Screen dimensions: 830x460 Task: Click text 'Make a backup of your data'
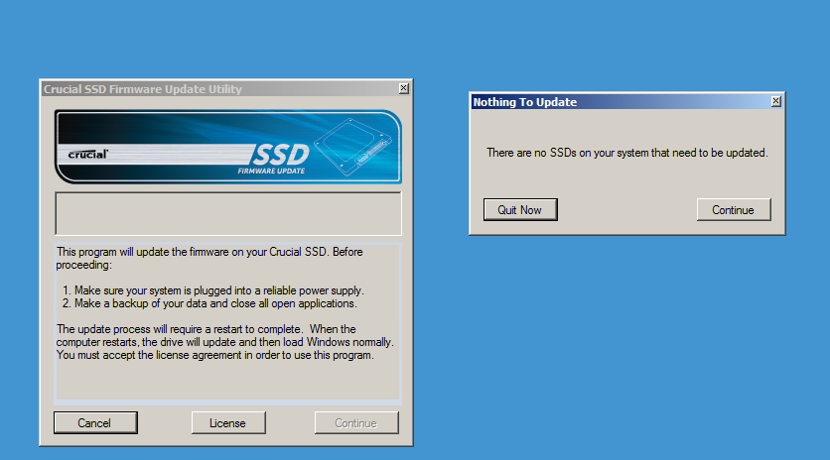(141, 303)
